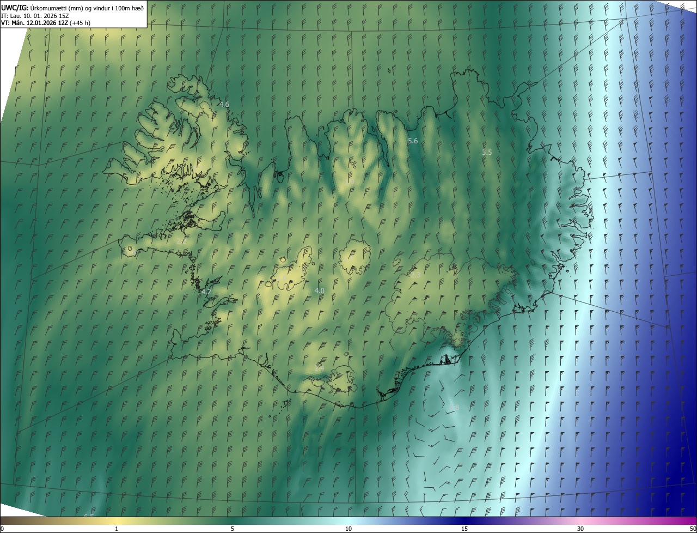Click the 4.2 label on west coast
The height and width of the screenshot is (533, 697).
[x=206, y=292]
